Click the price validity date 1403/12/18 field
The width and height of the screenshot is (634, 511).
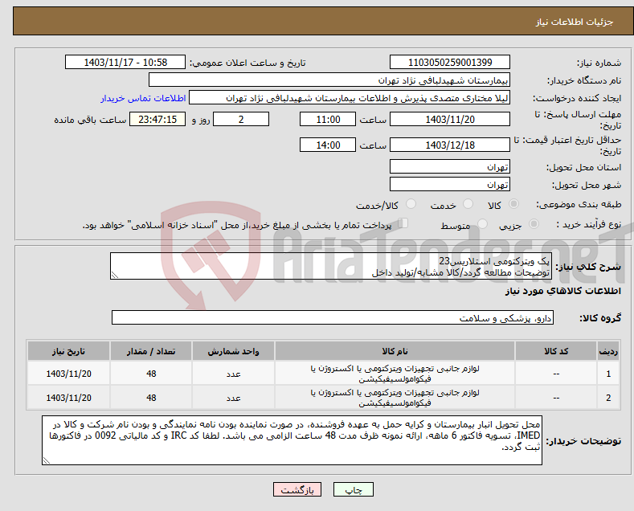tap(450, 145)
